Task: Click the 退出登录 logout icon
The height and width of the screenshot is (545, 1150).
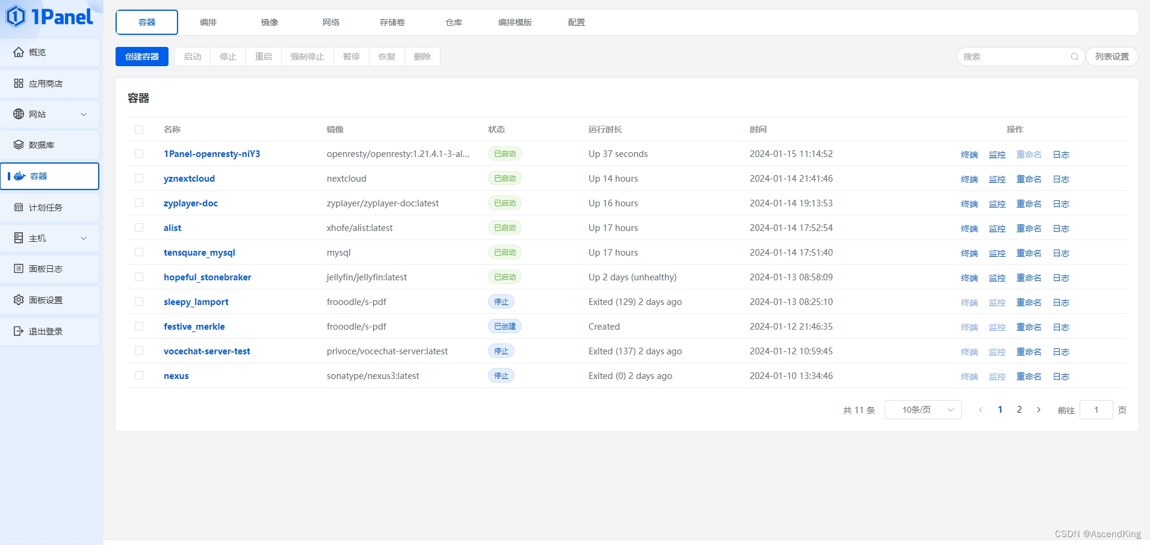Action: click(19, 331)
